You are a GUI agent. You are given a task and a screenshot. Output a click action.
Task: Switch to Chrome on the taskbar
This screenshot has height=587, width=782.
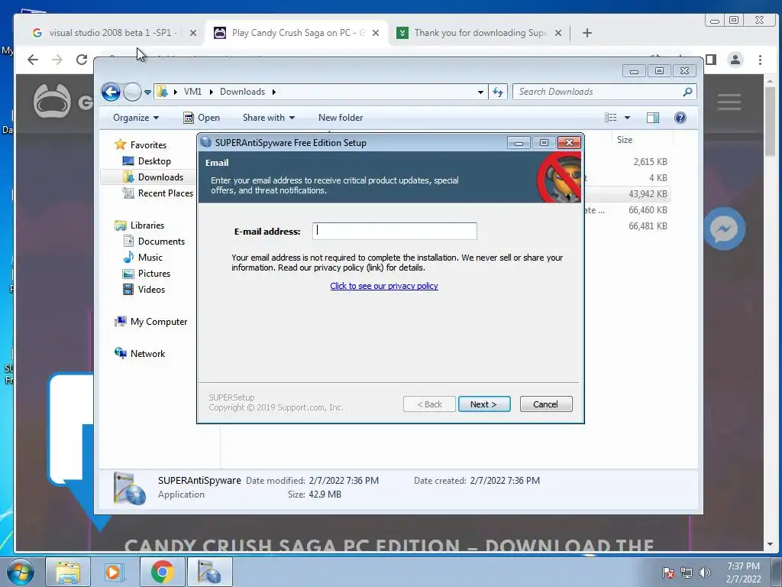(x=162, y=572)
